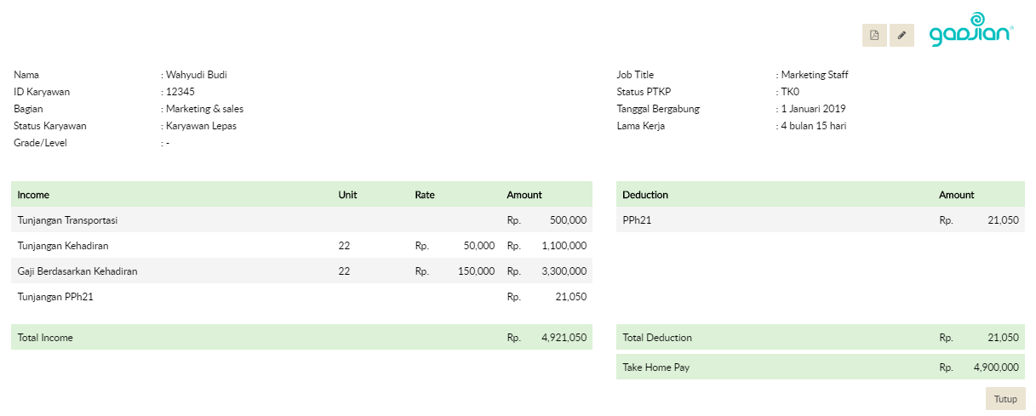Click the Deduction column header
The image size is (1036, 416).
coord(645,195)
